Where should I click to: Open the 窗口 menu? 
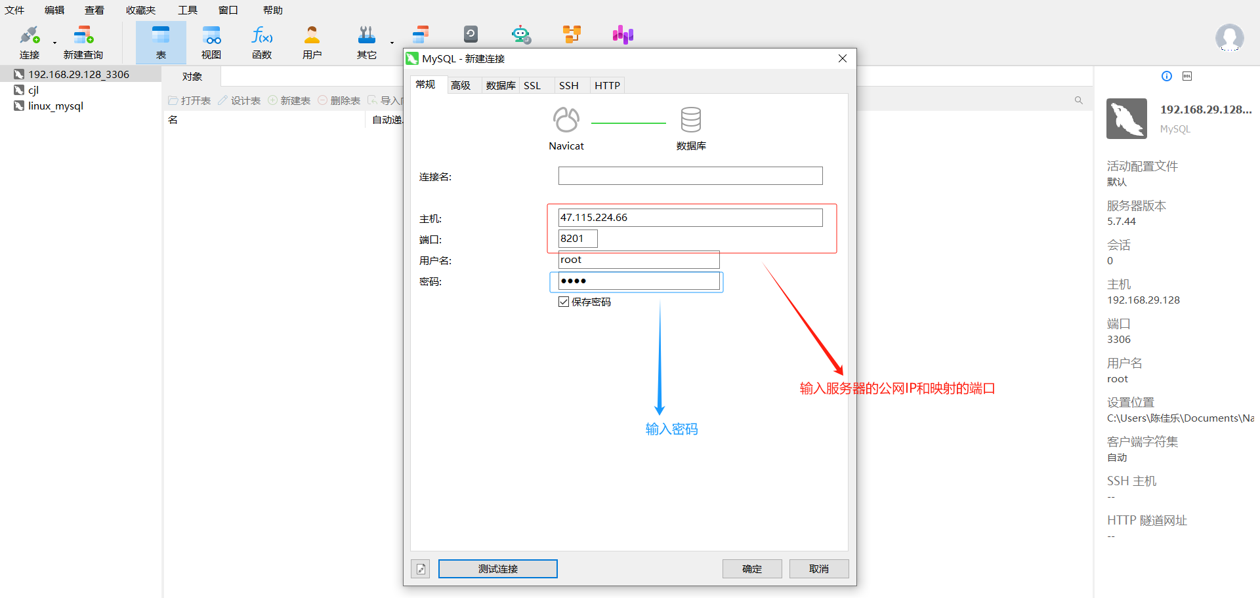(228, 10)
